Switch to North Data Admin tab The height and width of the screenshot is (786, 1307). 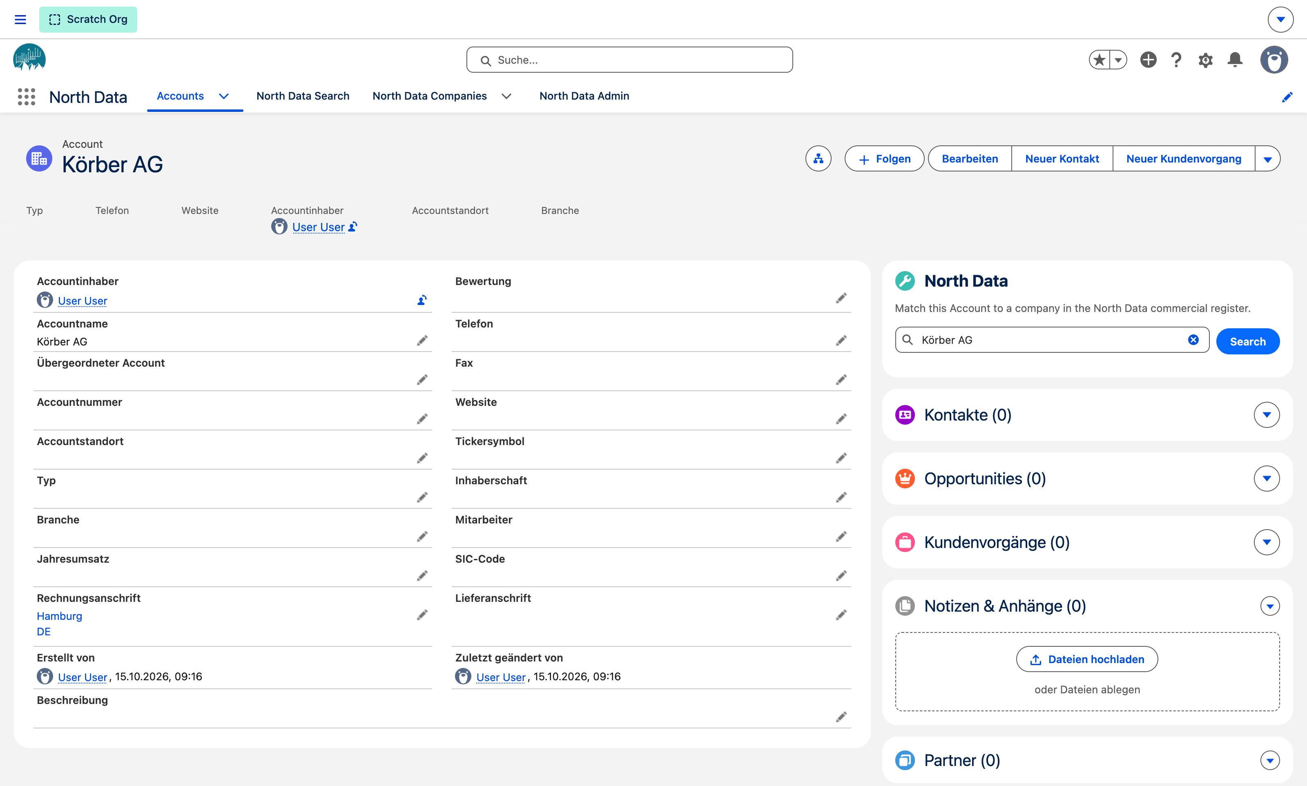tap(584, 96)
